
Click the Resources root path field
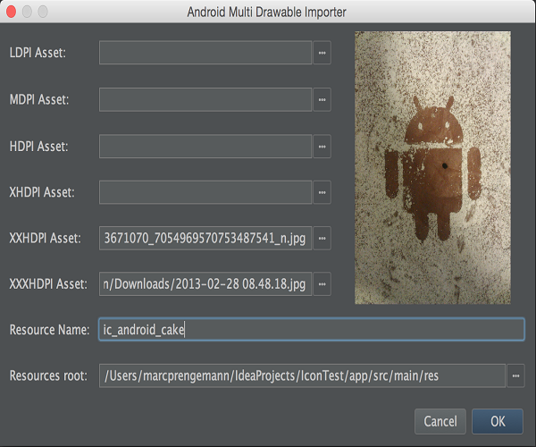click(302, 375)
